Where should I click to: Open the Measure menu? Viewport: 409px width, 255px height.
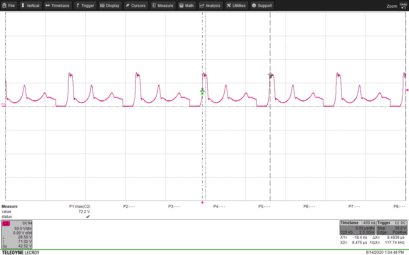163,5
